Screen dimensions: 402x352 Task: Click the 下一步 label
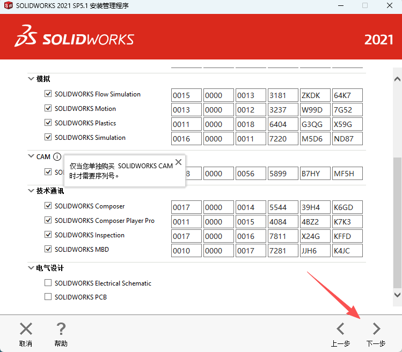point(376,343)
